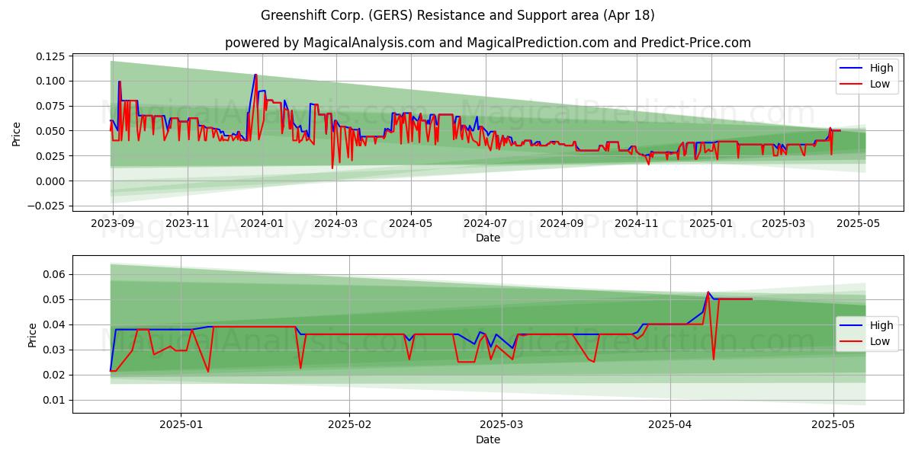This screenshot has width=915, height=457.
Task: Click 'High' in the upper chart legend
Action: coord(881,68)
